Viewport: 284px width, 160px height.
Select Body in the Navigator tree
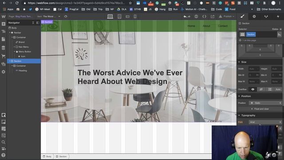14,28
